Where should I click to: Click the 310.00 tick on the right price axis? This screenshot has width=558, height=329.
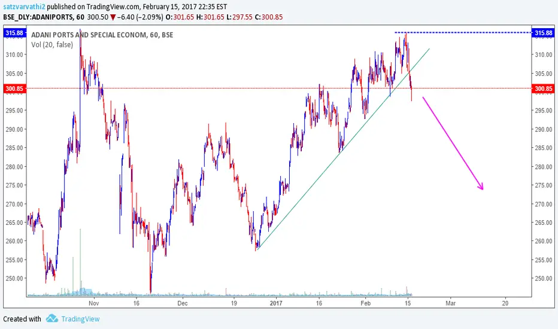(544, 55)
